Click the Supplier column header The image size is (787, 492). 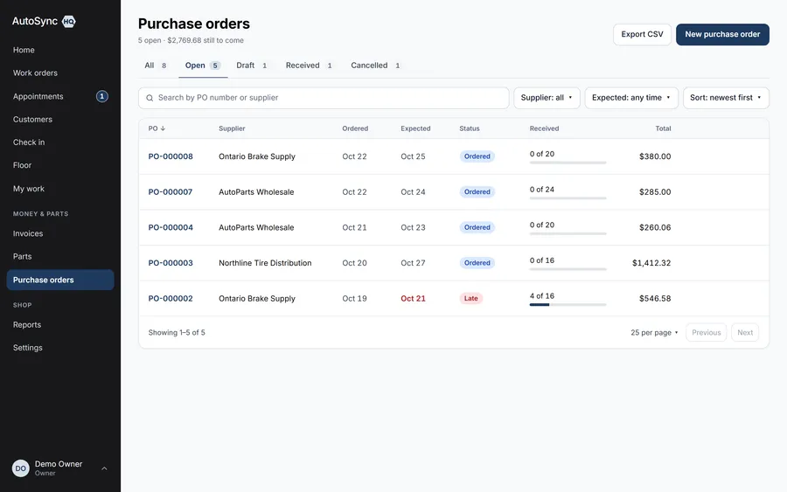pyautogui.click(x=232, y=128)
